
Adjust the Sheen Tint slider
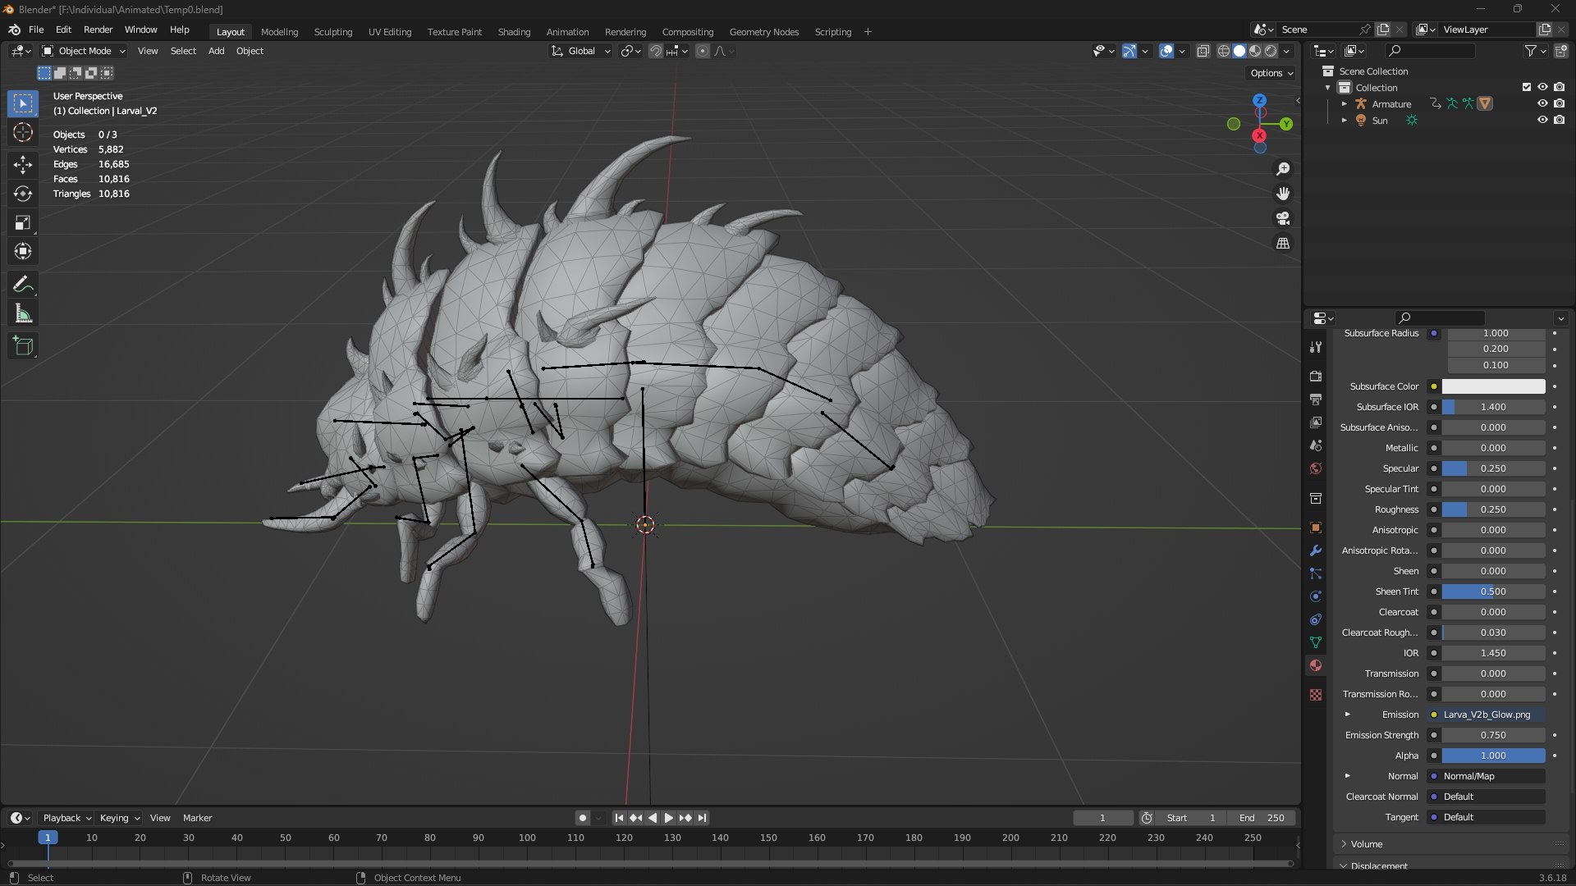[1493, 591]
